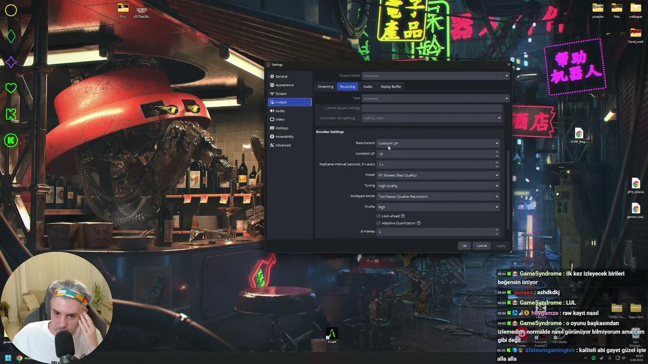Image resolution: width=648 pixels, height=364 pixels.
Task: Open the pfre_çözücü Chrome shortcut
Action: point(635,186)
